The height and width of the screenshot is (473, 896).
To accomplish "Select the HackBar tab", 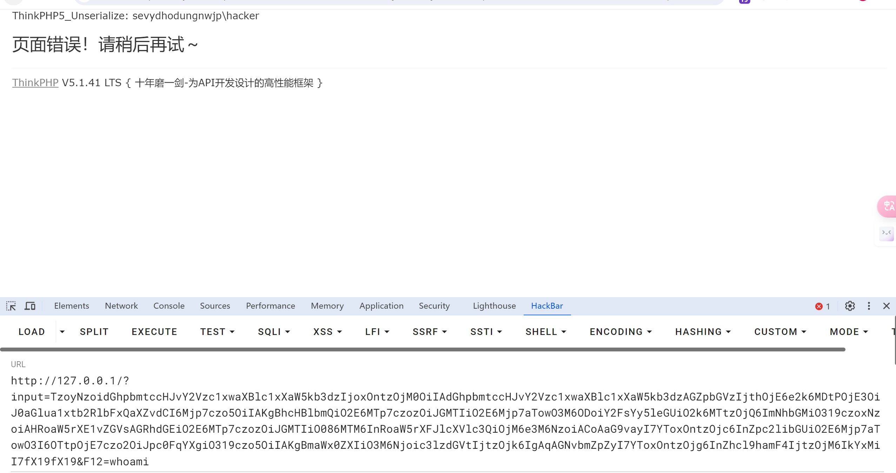I will pos(547,306).
